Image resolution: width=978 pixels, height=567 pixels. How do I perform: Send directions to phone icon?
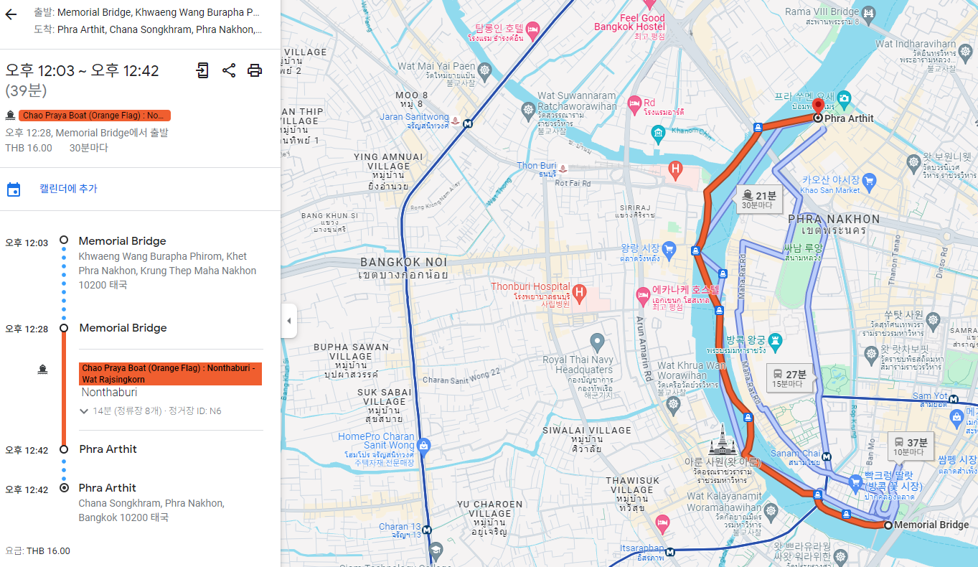coord(203,70)
